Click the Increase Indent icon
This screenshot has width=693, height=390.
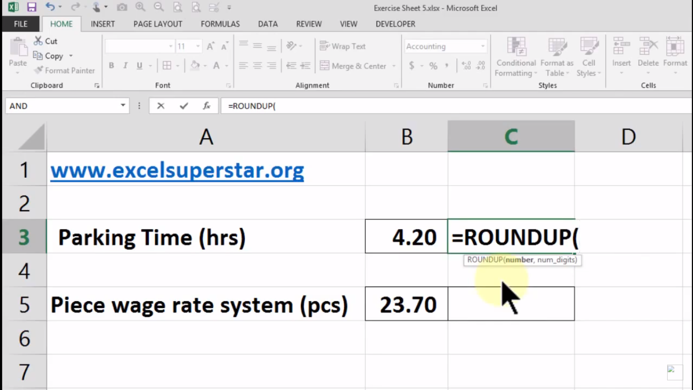[305, 66]
